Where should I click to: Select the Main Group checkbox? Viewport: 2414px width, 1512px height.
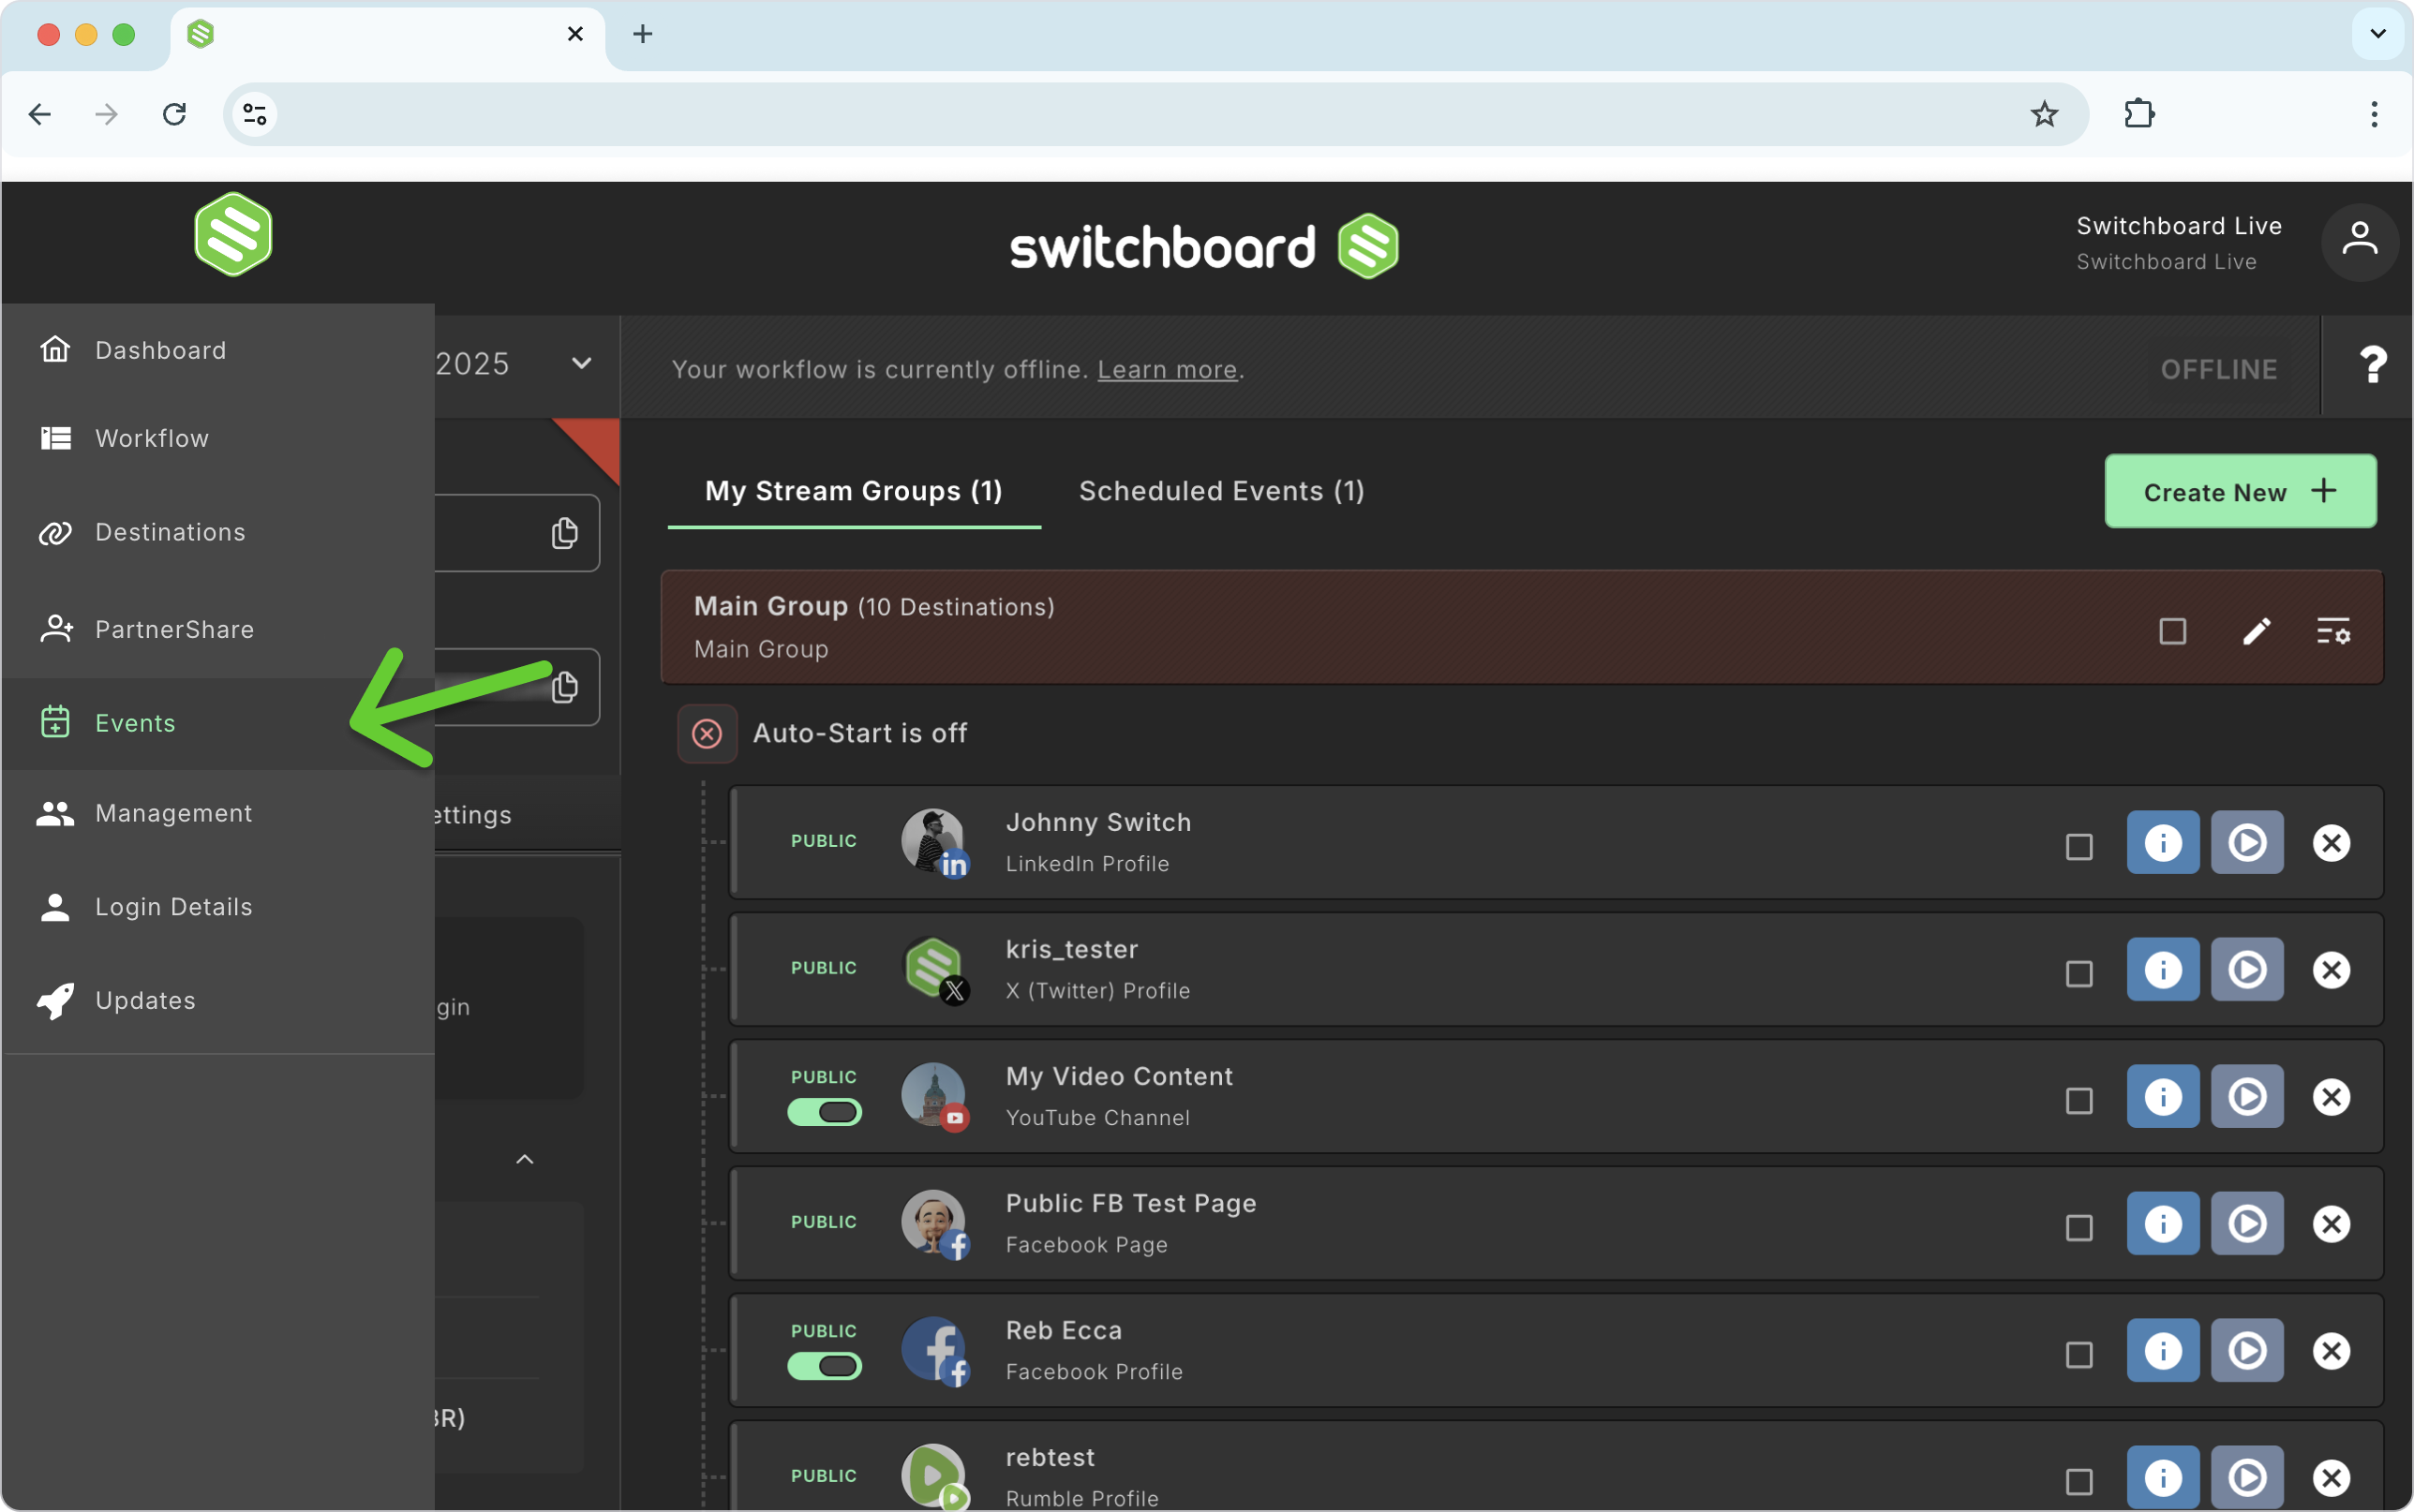click(2172, 631)
